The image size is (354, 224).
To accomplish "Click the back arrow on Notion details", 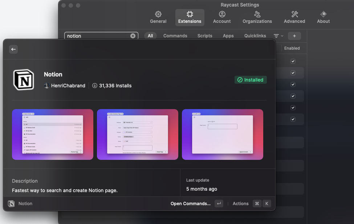I will (x=13, y=49).
